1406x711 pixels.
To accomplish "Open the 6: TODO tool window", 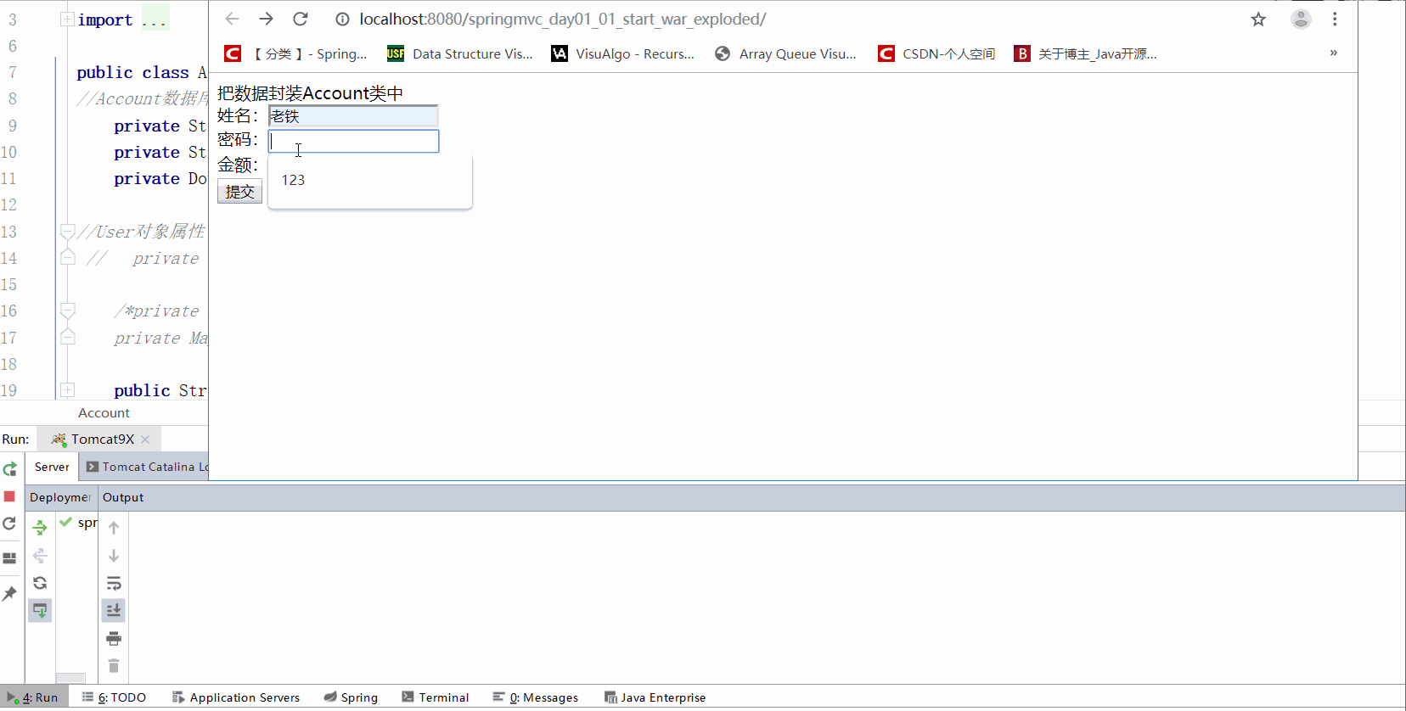I will (x=114, y=697).
